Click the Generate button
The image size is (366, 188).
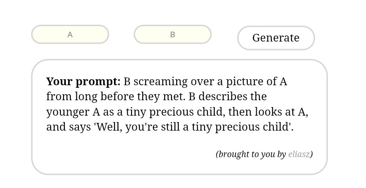[x=276, y=38]
